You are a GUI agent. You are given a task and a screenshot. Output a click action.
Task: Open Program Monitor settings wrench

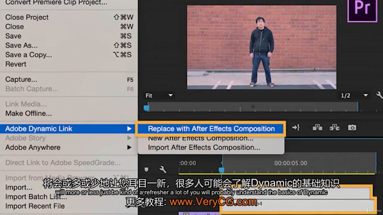pyautogui.click(x=379, y=95)
